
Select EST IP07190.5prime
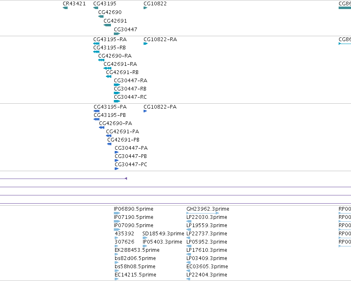click(x=134, y=217)
